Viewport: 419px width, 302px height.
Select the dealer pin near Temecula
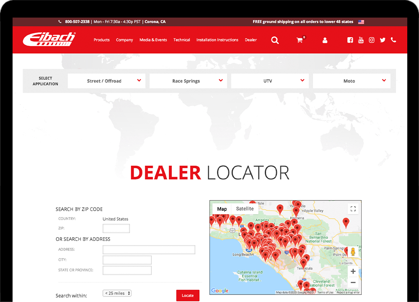click(303, 263)
